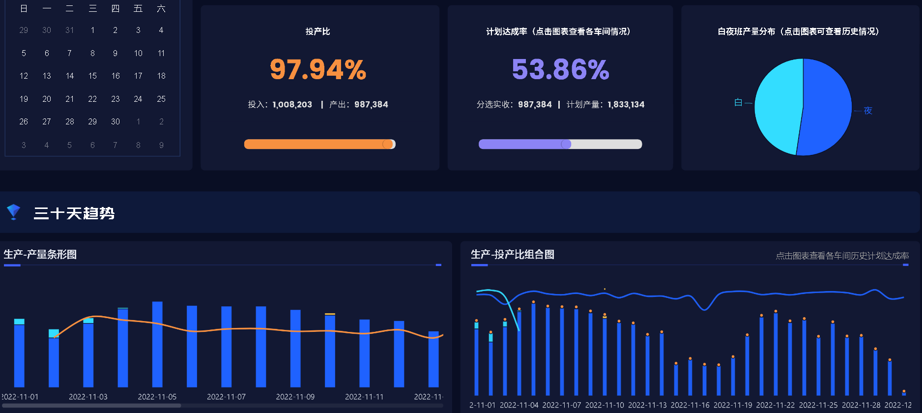Viewport: 922px width, 413px height.
Task: Click the 2022-11-05 bar in 产量条形图
Action: point(157,344)
